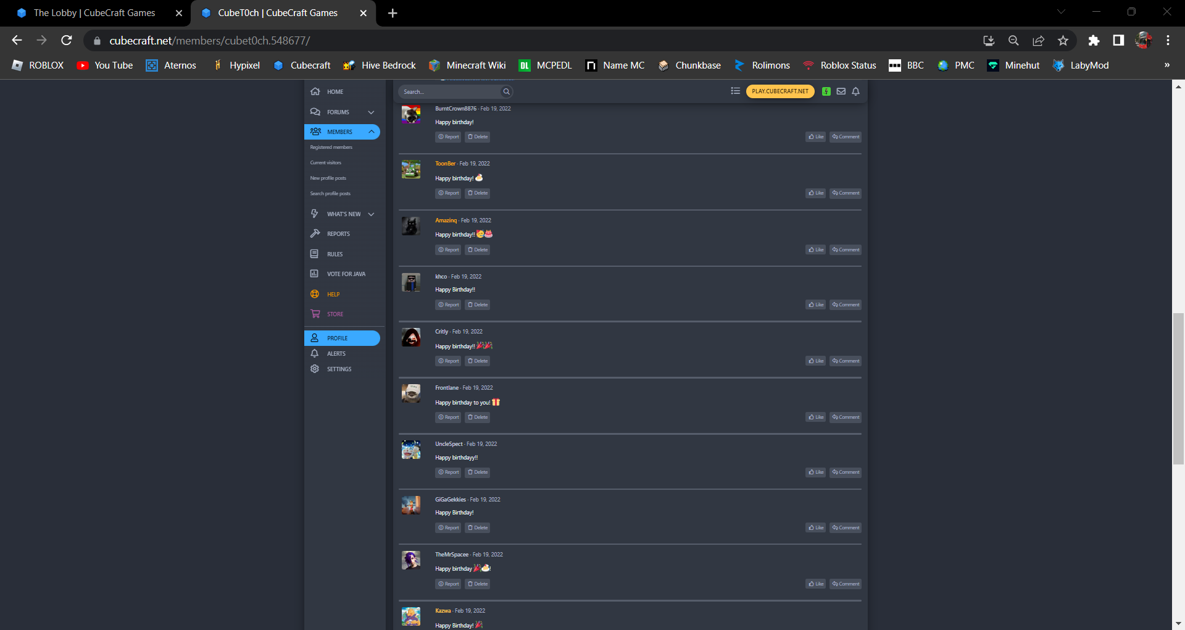Delete Critly's profile post
The width and height of the screenshot is (1185, 630).
point(478,361)
